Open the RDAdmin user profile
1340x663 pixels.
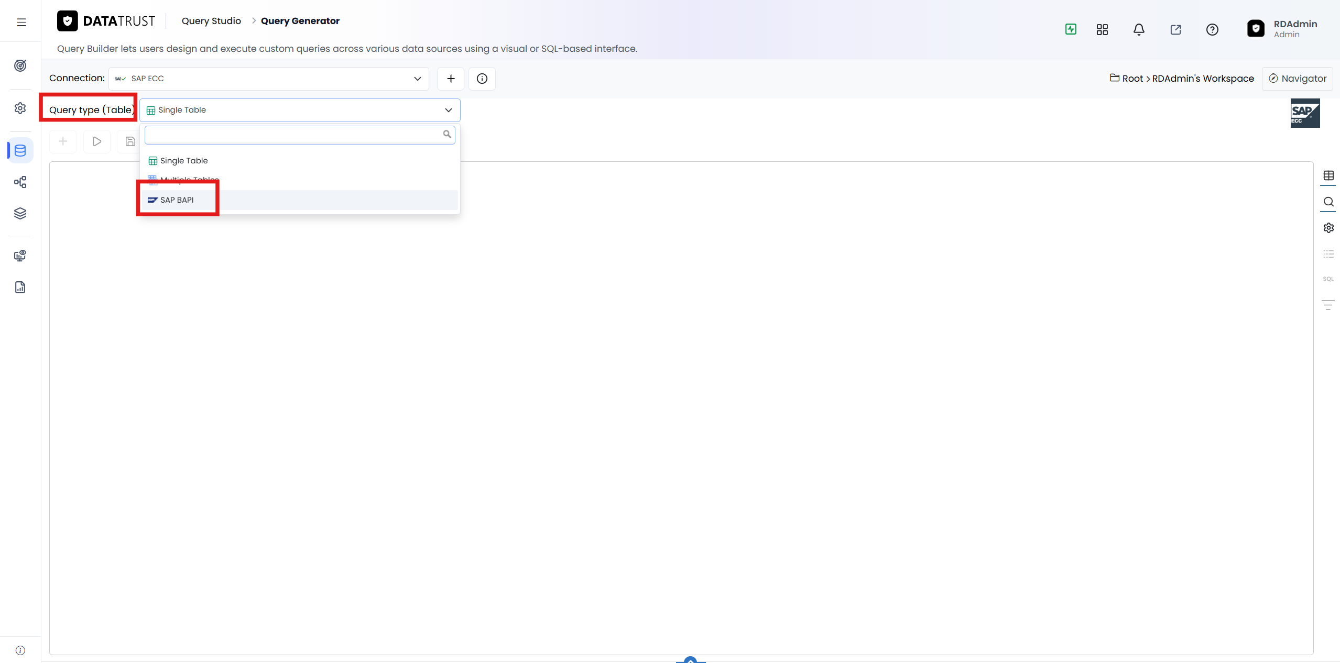[x=1283, y=29]
